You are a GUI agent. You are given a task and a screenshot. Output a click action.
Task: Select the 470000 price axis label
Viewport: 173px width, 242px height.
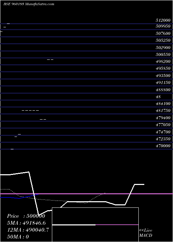click(x=163, y=146)
